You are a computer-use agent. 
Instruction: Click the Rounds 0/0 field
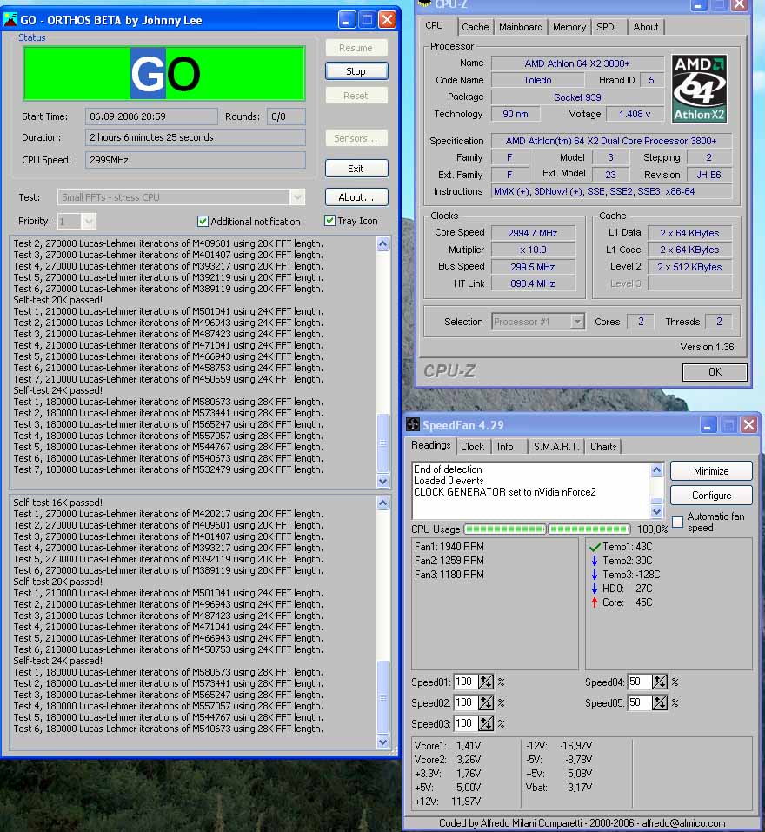point(285,116)
